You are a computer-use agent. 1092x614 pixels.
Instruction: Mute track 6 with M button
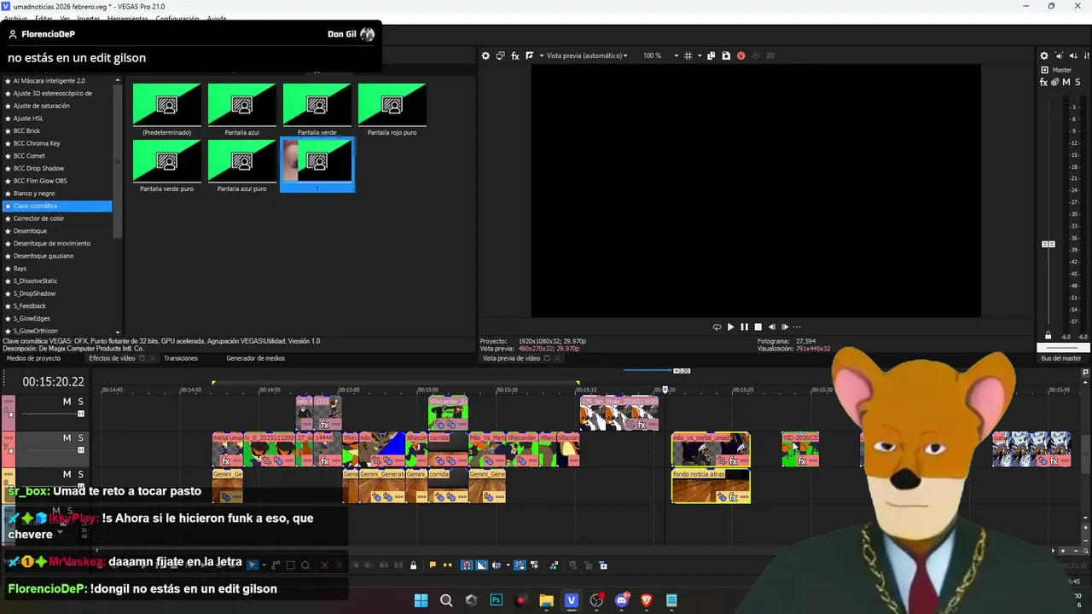[x=67, y=402]
